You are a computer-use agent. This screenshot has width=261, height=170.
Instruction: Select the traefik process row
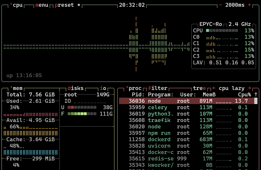(x=187, y=120)
